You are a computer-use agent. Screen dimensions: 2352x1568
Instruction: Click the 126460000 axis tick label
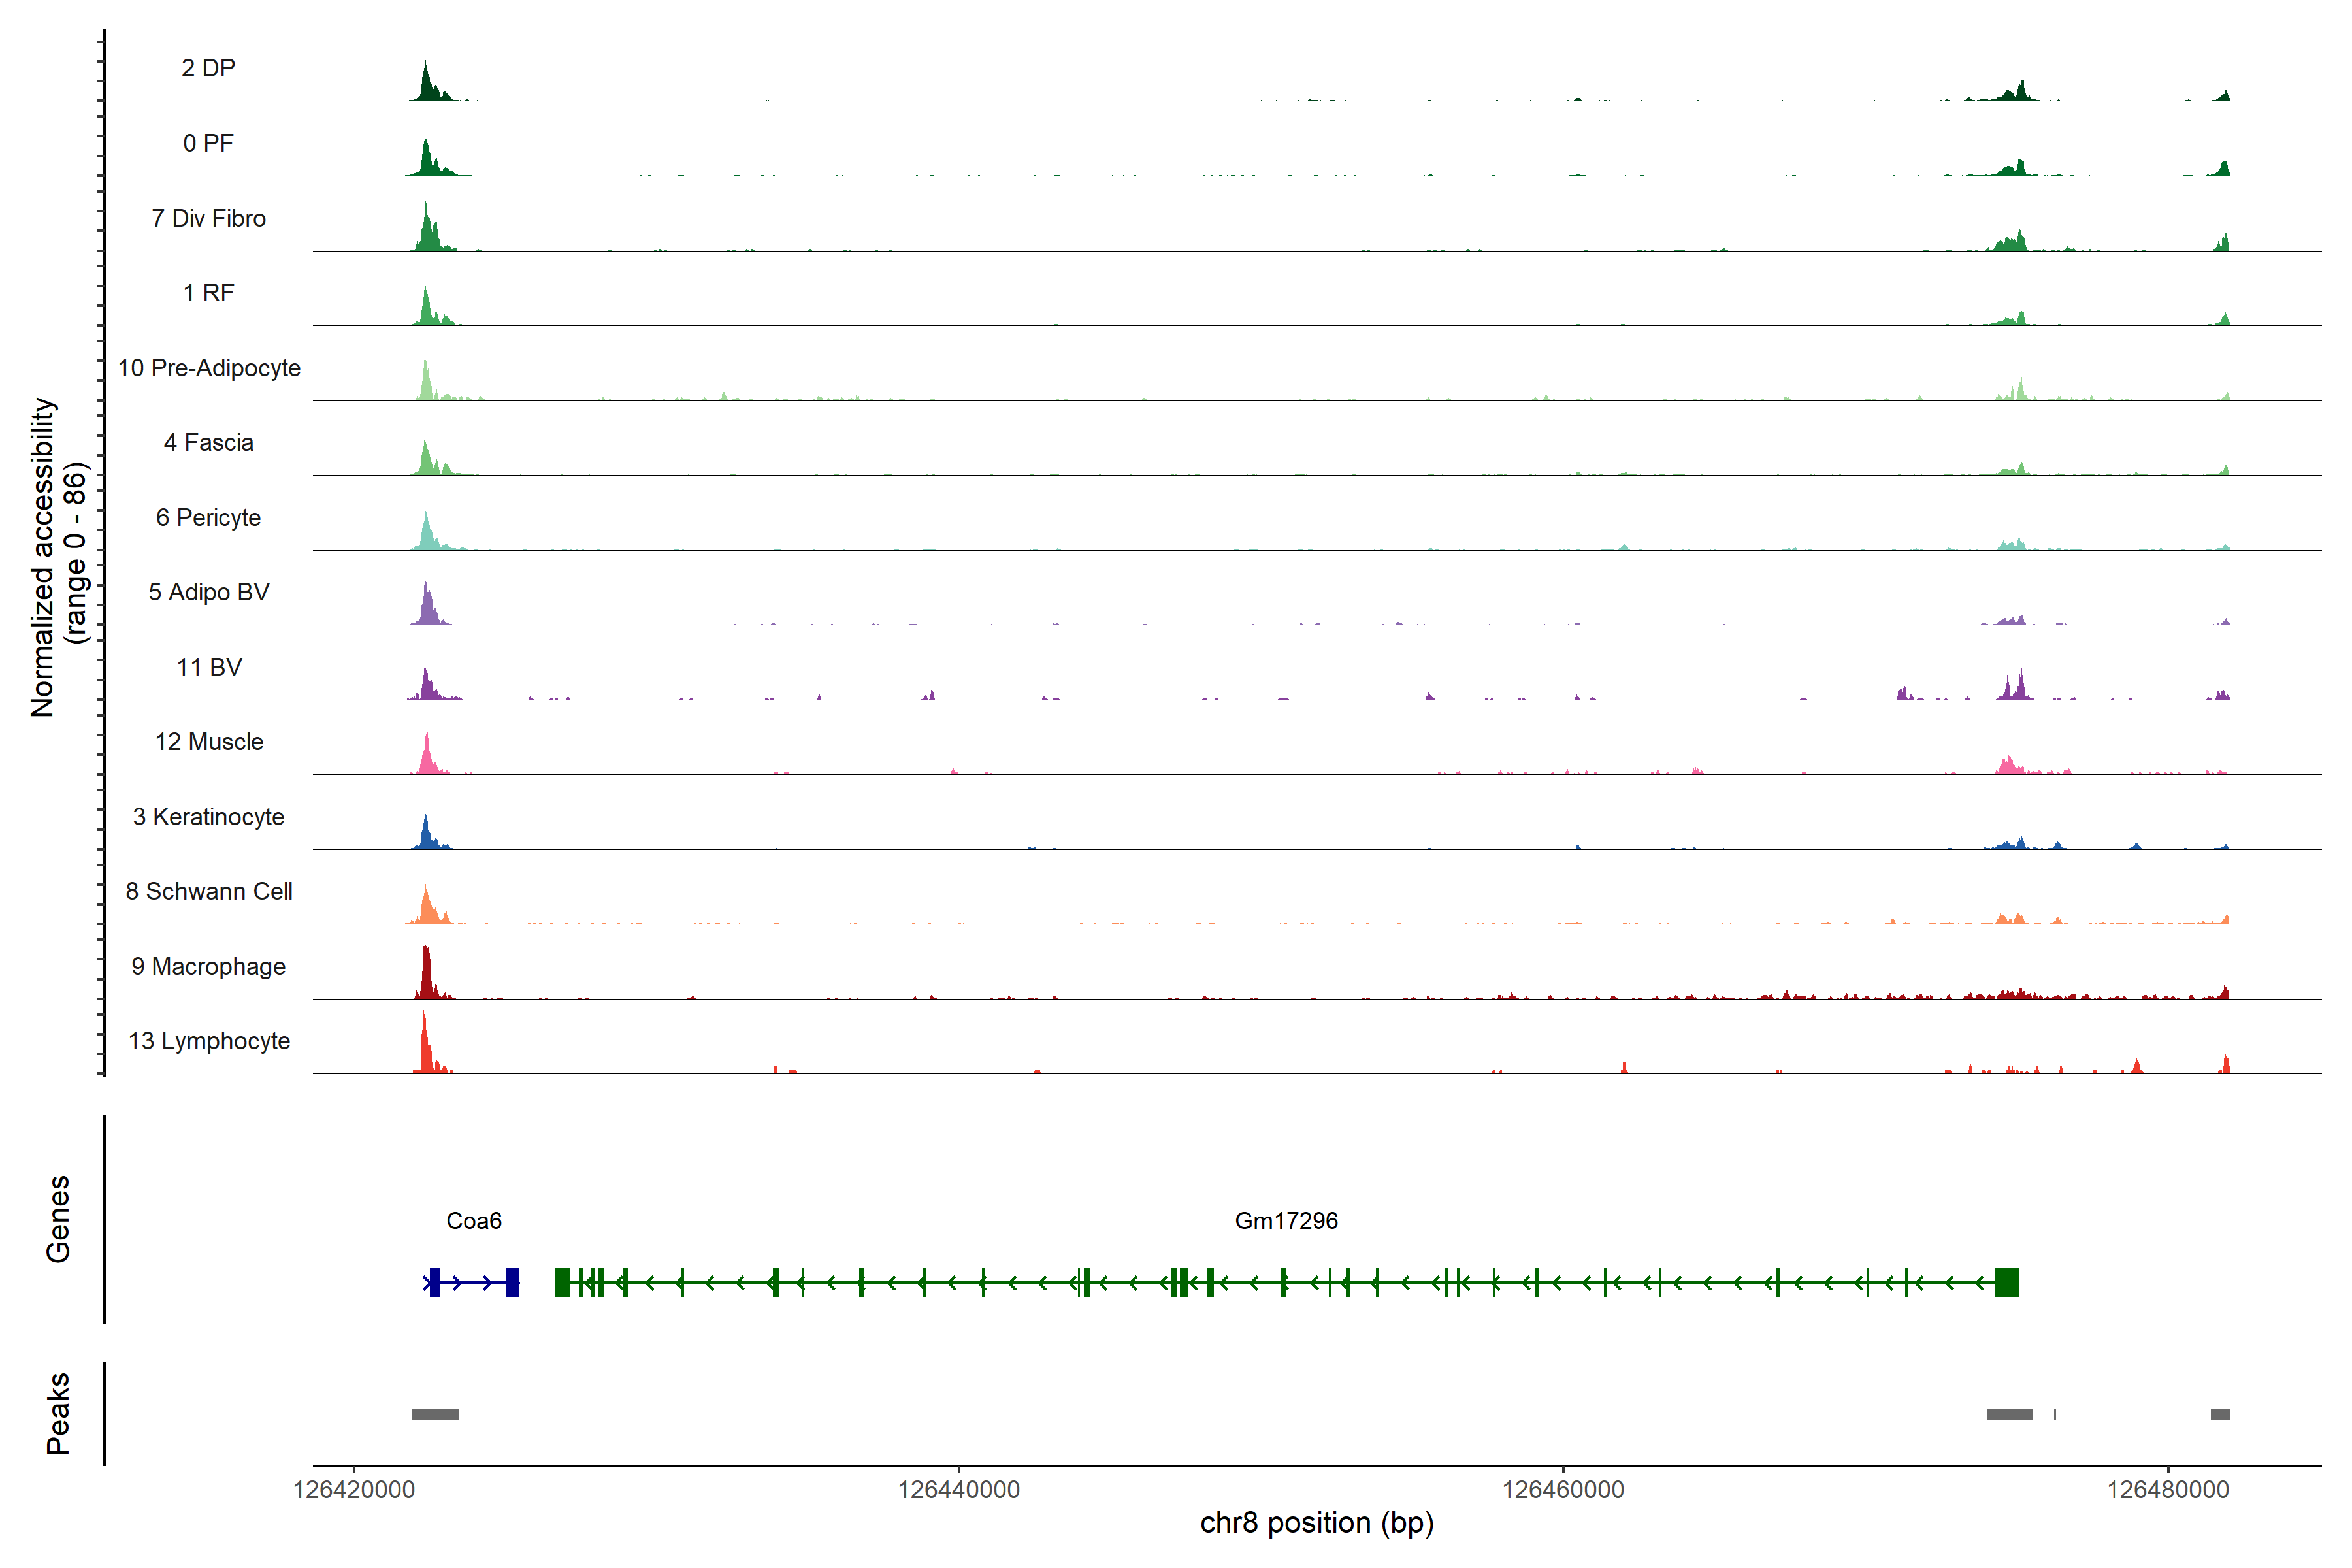coord(1563,1490)
